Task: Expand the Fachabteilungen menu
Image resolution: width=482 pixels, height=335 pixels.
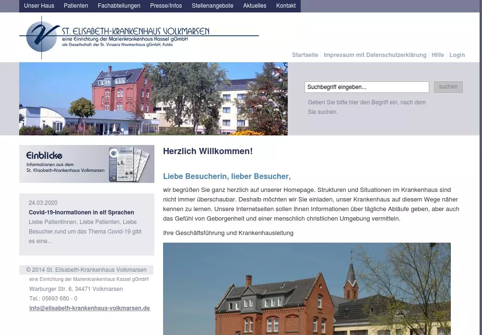Action: click(119, 6)
